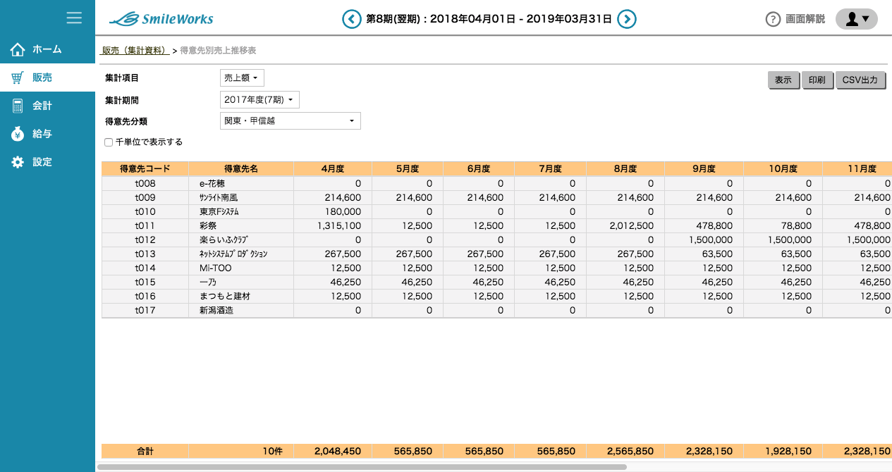
Task: Click the 180,000 cell for t010
Action: point(332,211)
